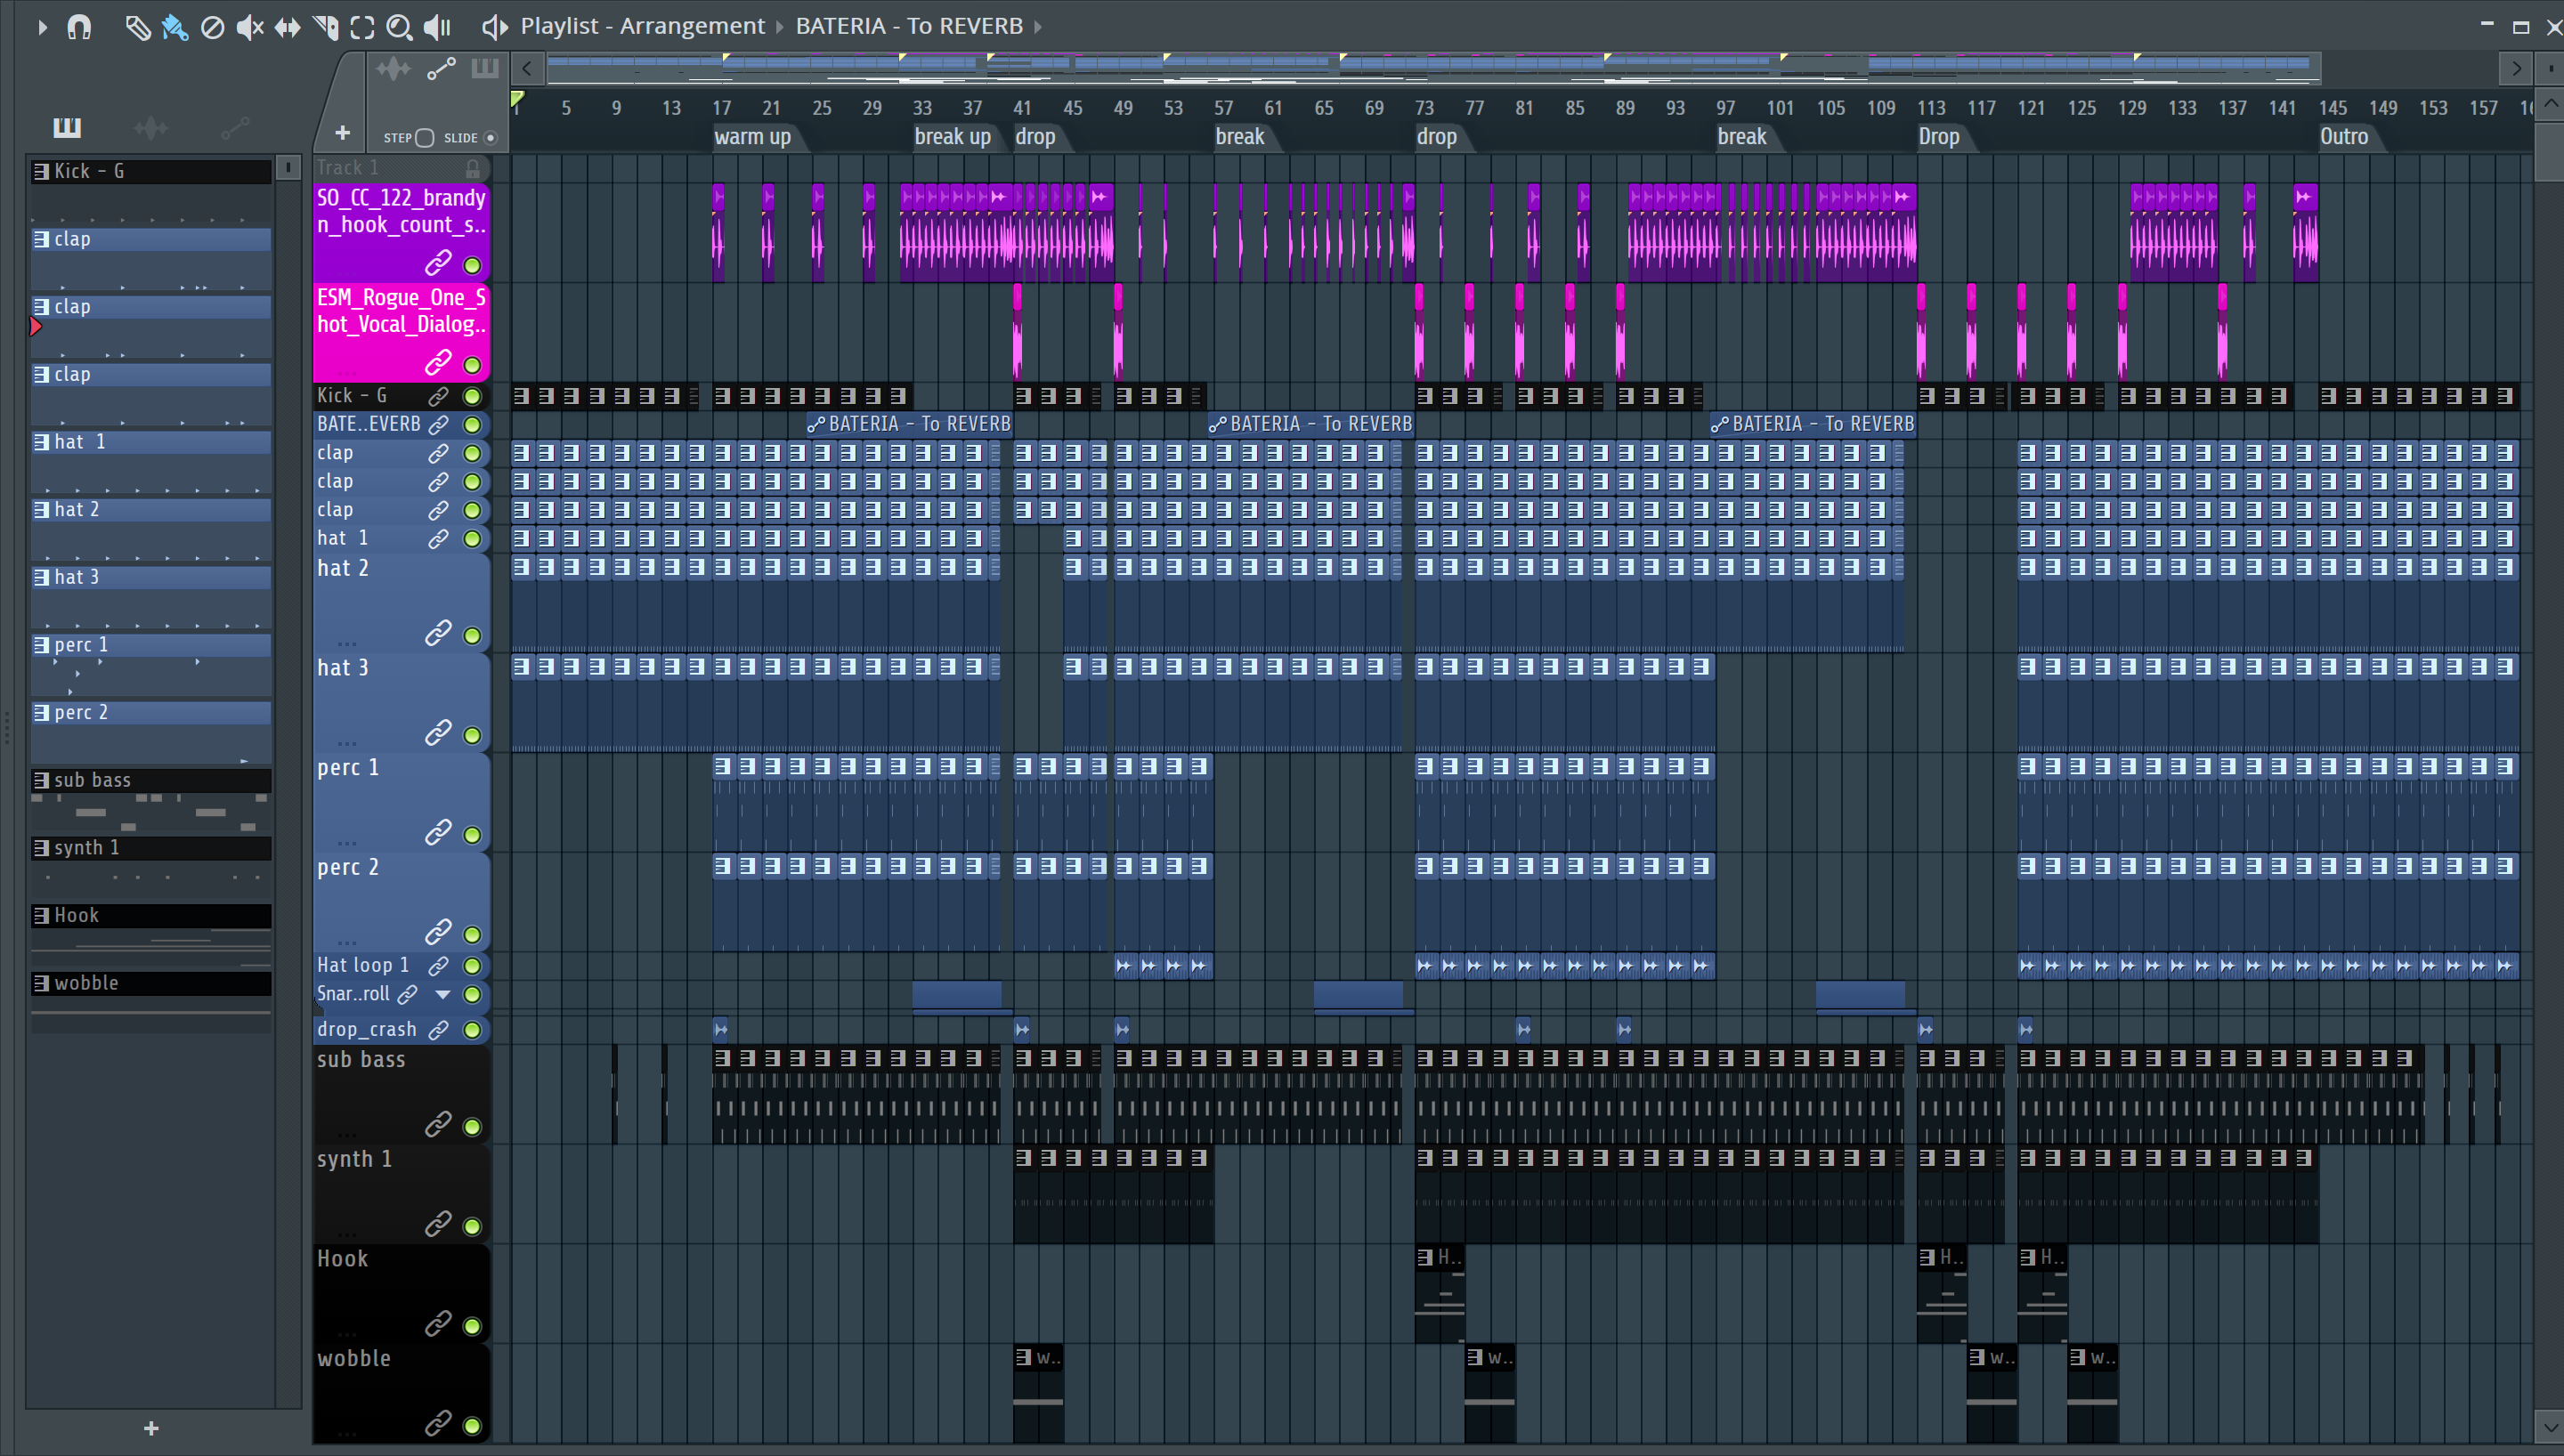Mute the hat 3 playlist track

[x=472, y=736]
